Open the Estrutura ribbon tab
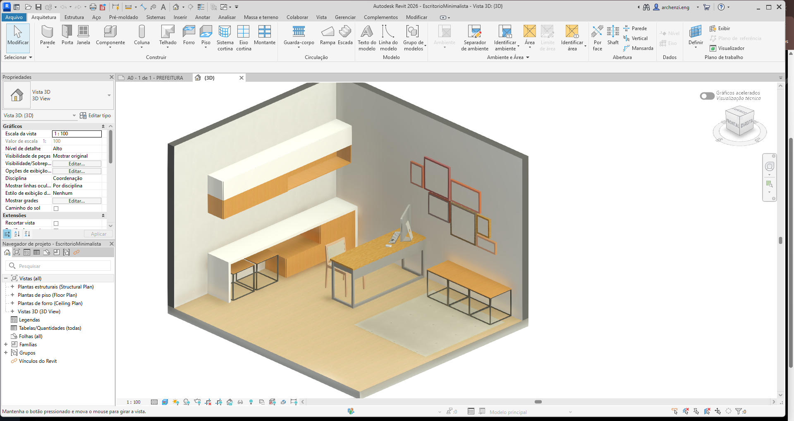Screen dimensions: 794x421 [74, 17]
